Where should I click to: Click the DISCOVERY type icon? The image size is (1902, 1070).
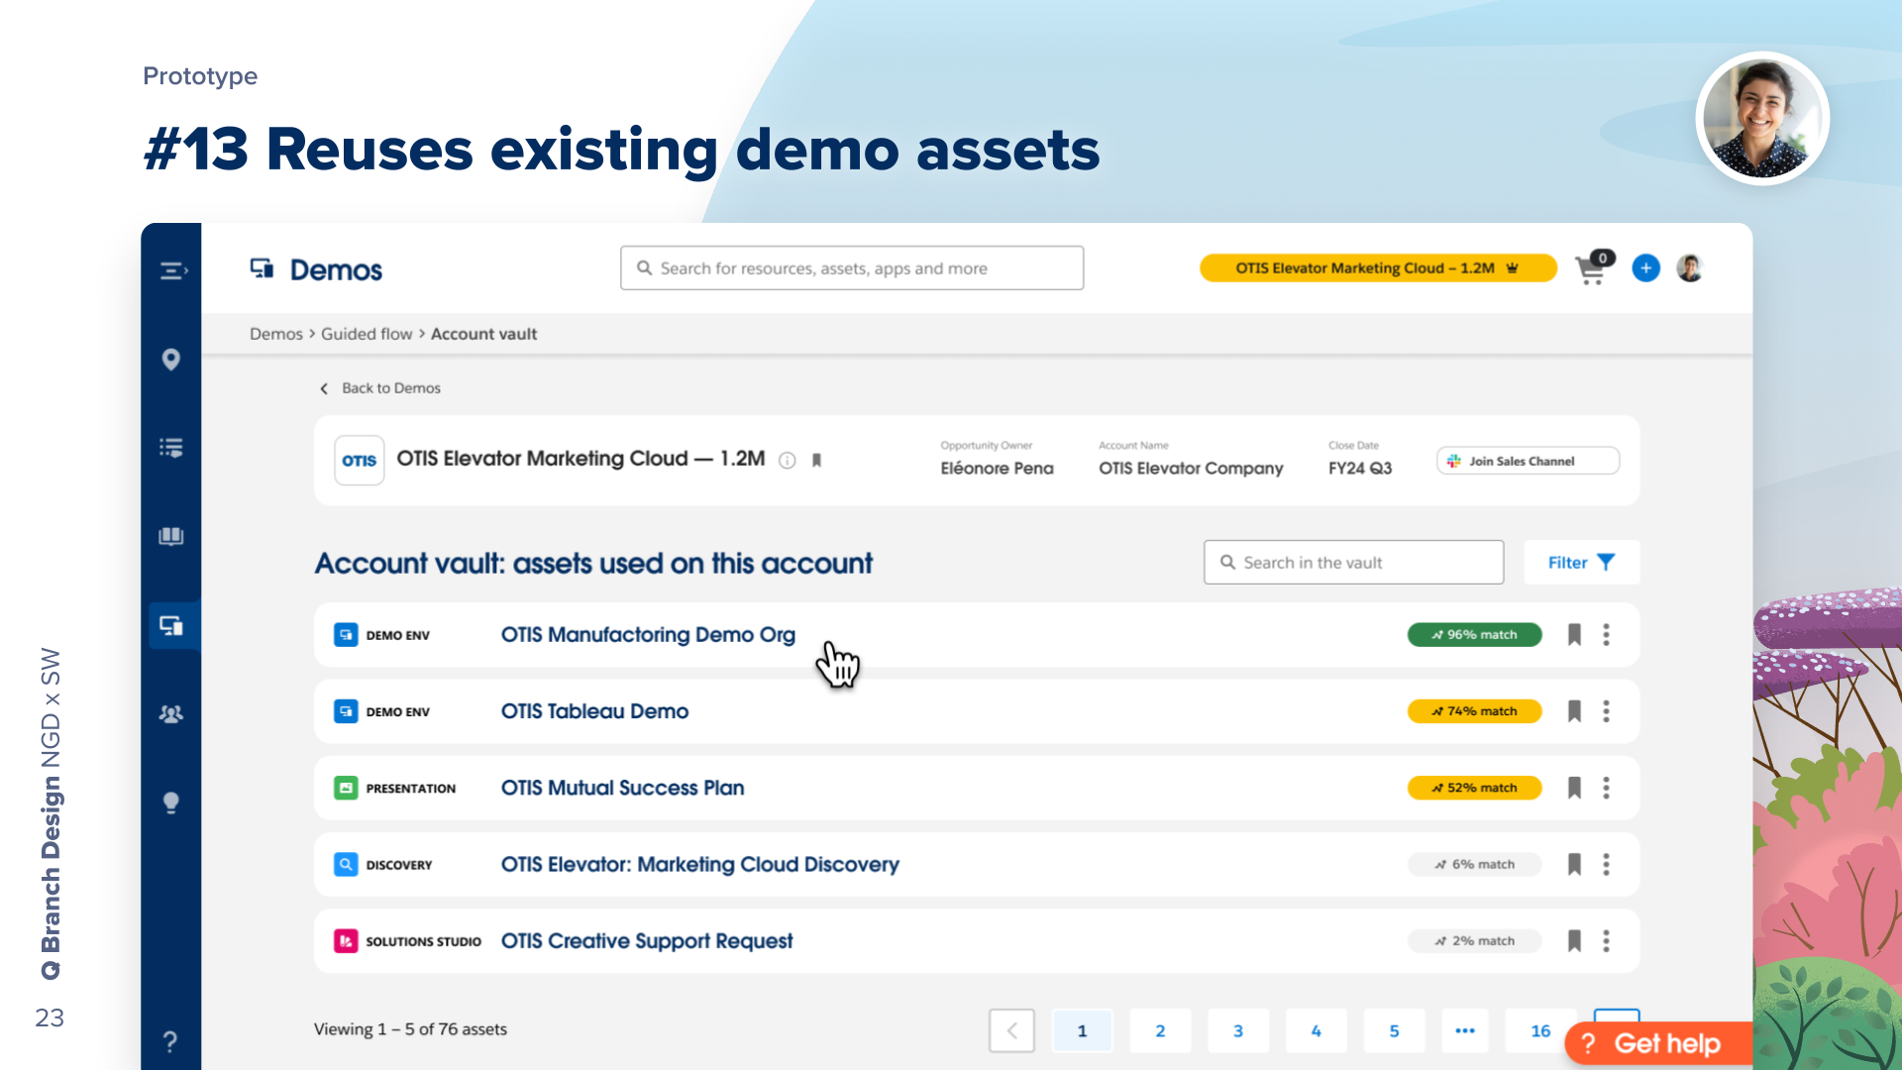[346, 864]
